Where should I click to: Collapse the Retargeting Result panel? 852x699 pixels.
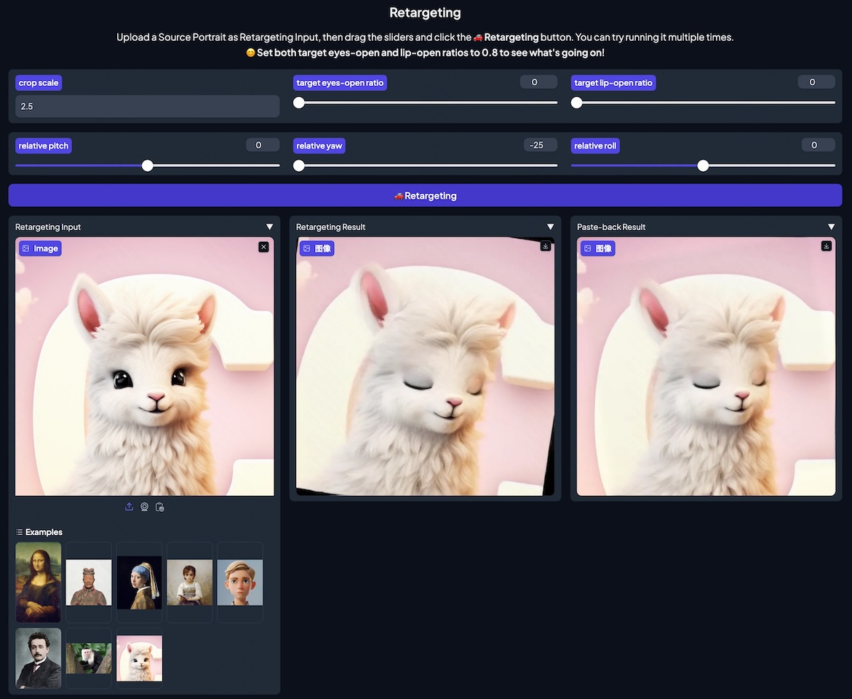550,227
